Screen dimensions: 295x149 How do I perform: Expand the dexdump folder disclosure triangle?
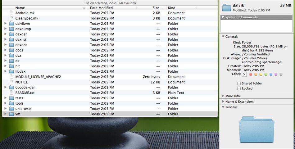tap(6, 29)
